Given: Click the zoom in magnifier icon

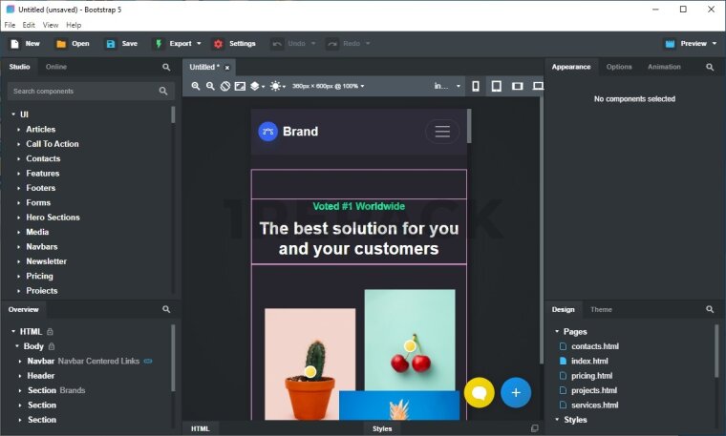Looking at the screenshot, I should pos(196,86).
